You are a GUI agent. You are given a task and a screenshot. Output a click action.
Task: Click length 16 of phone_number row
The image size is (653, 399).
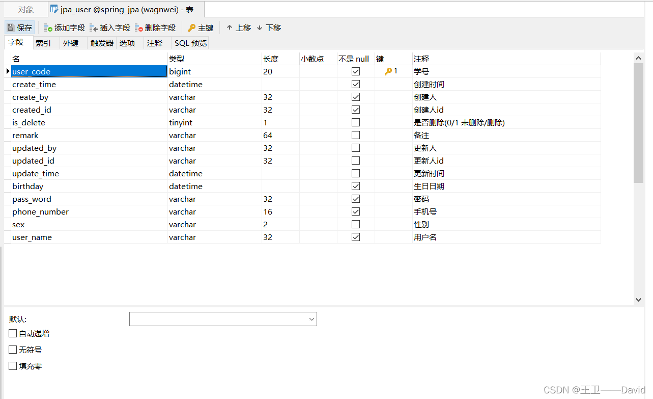pos(280,211)
